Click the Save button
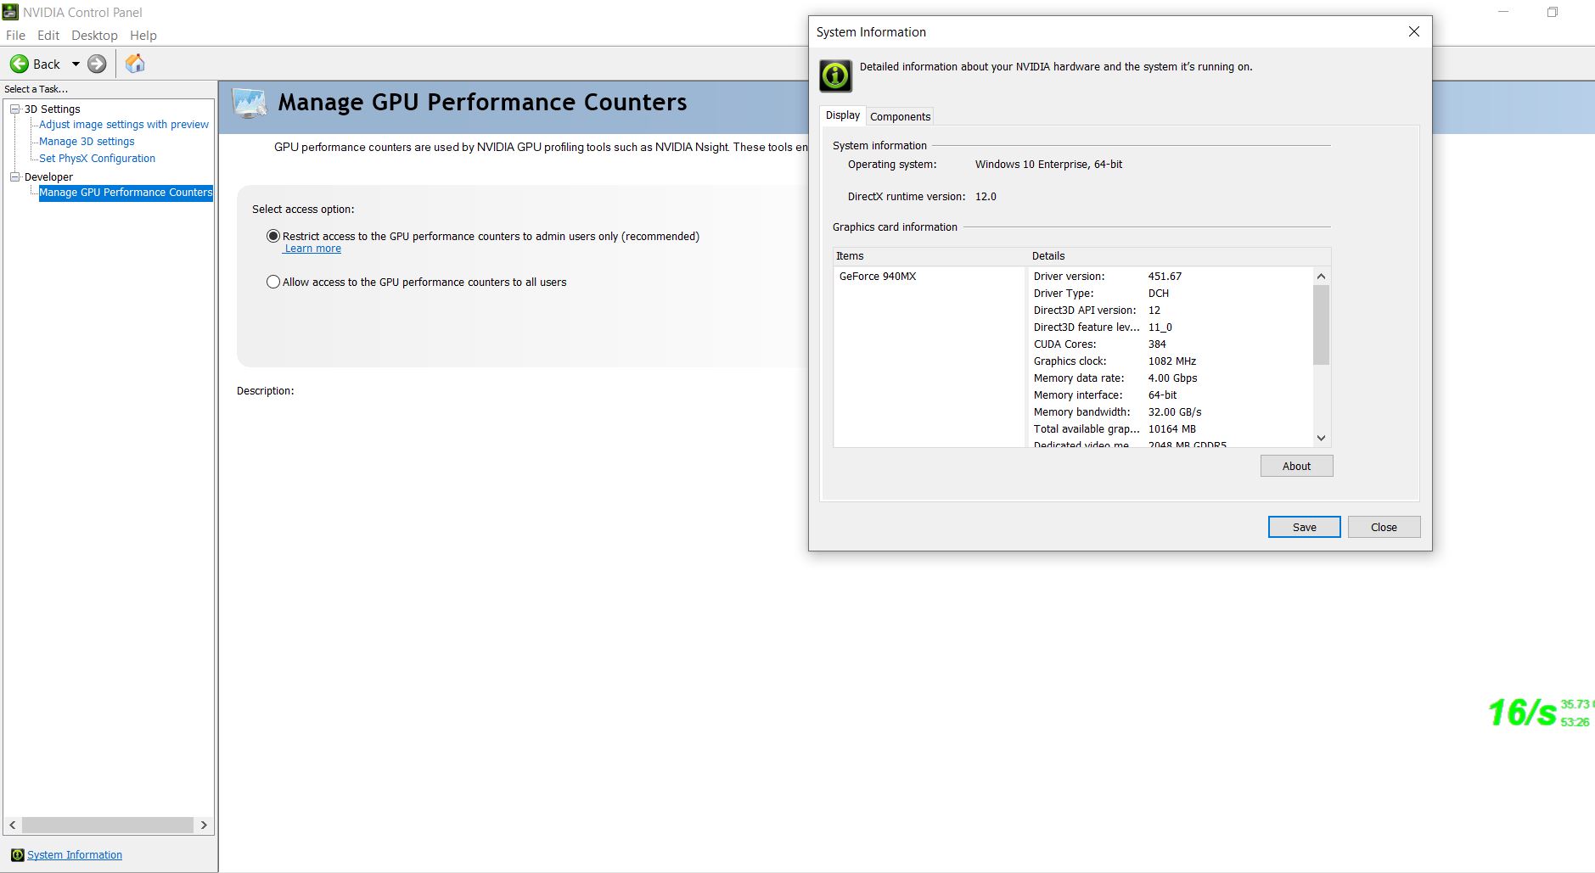 tap(1305, 527)
